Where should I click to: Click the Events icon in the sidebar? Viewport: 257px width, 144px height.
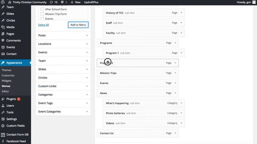(x=3, y=47)
